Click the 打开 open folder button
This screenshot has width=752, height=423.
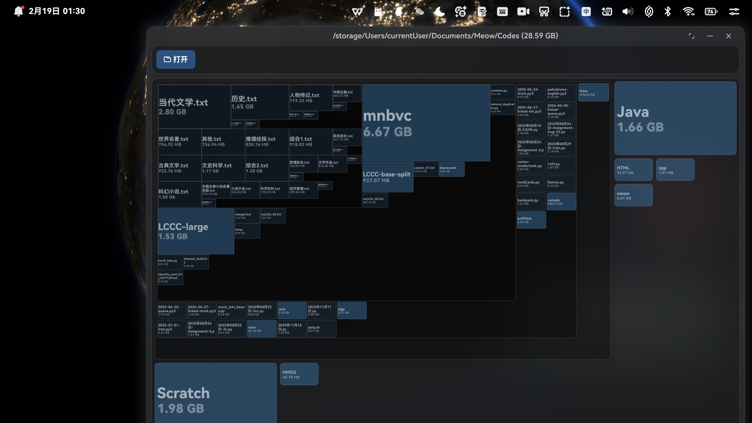(x=176, y=59)
